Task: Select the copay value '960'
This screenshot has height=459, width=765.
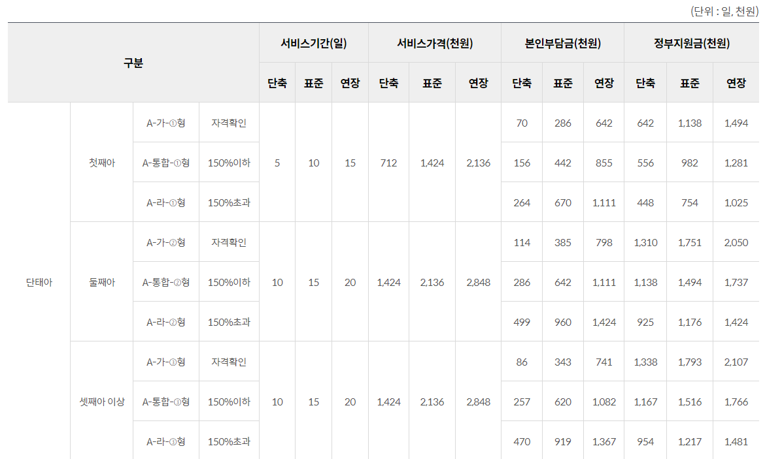Action: pyautogui.click(x=562, y=322)
